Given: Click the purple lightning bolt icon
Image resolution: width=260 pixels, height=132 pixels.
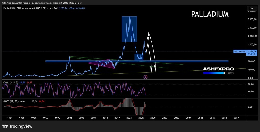Looking at the screenshot, I should click(146, 77).
